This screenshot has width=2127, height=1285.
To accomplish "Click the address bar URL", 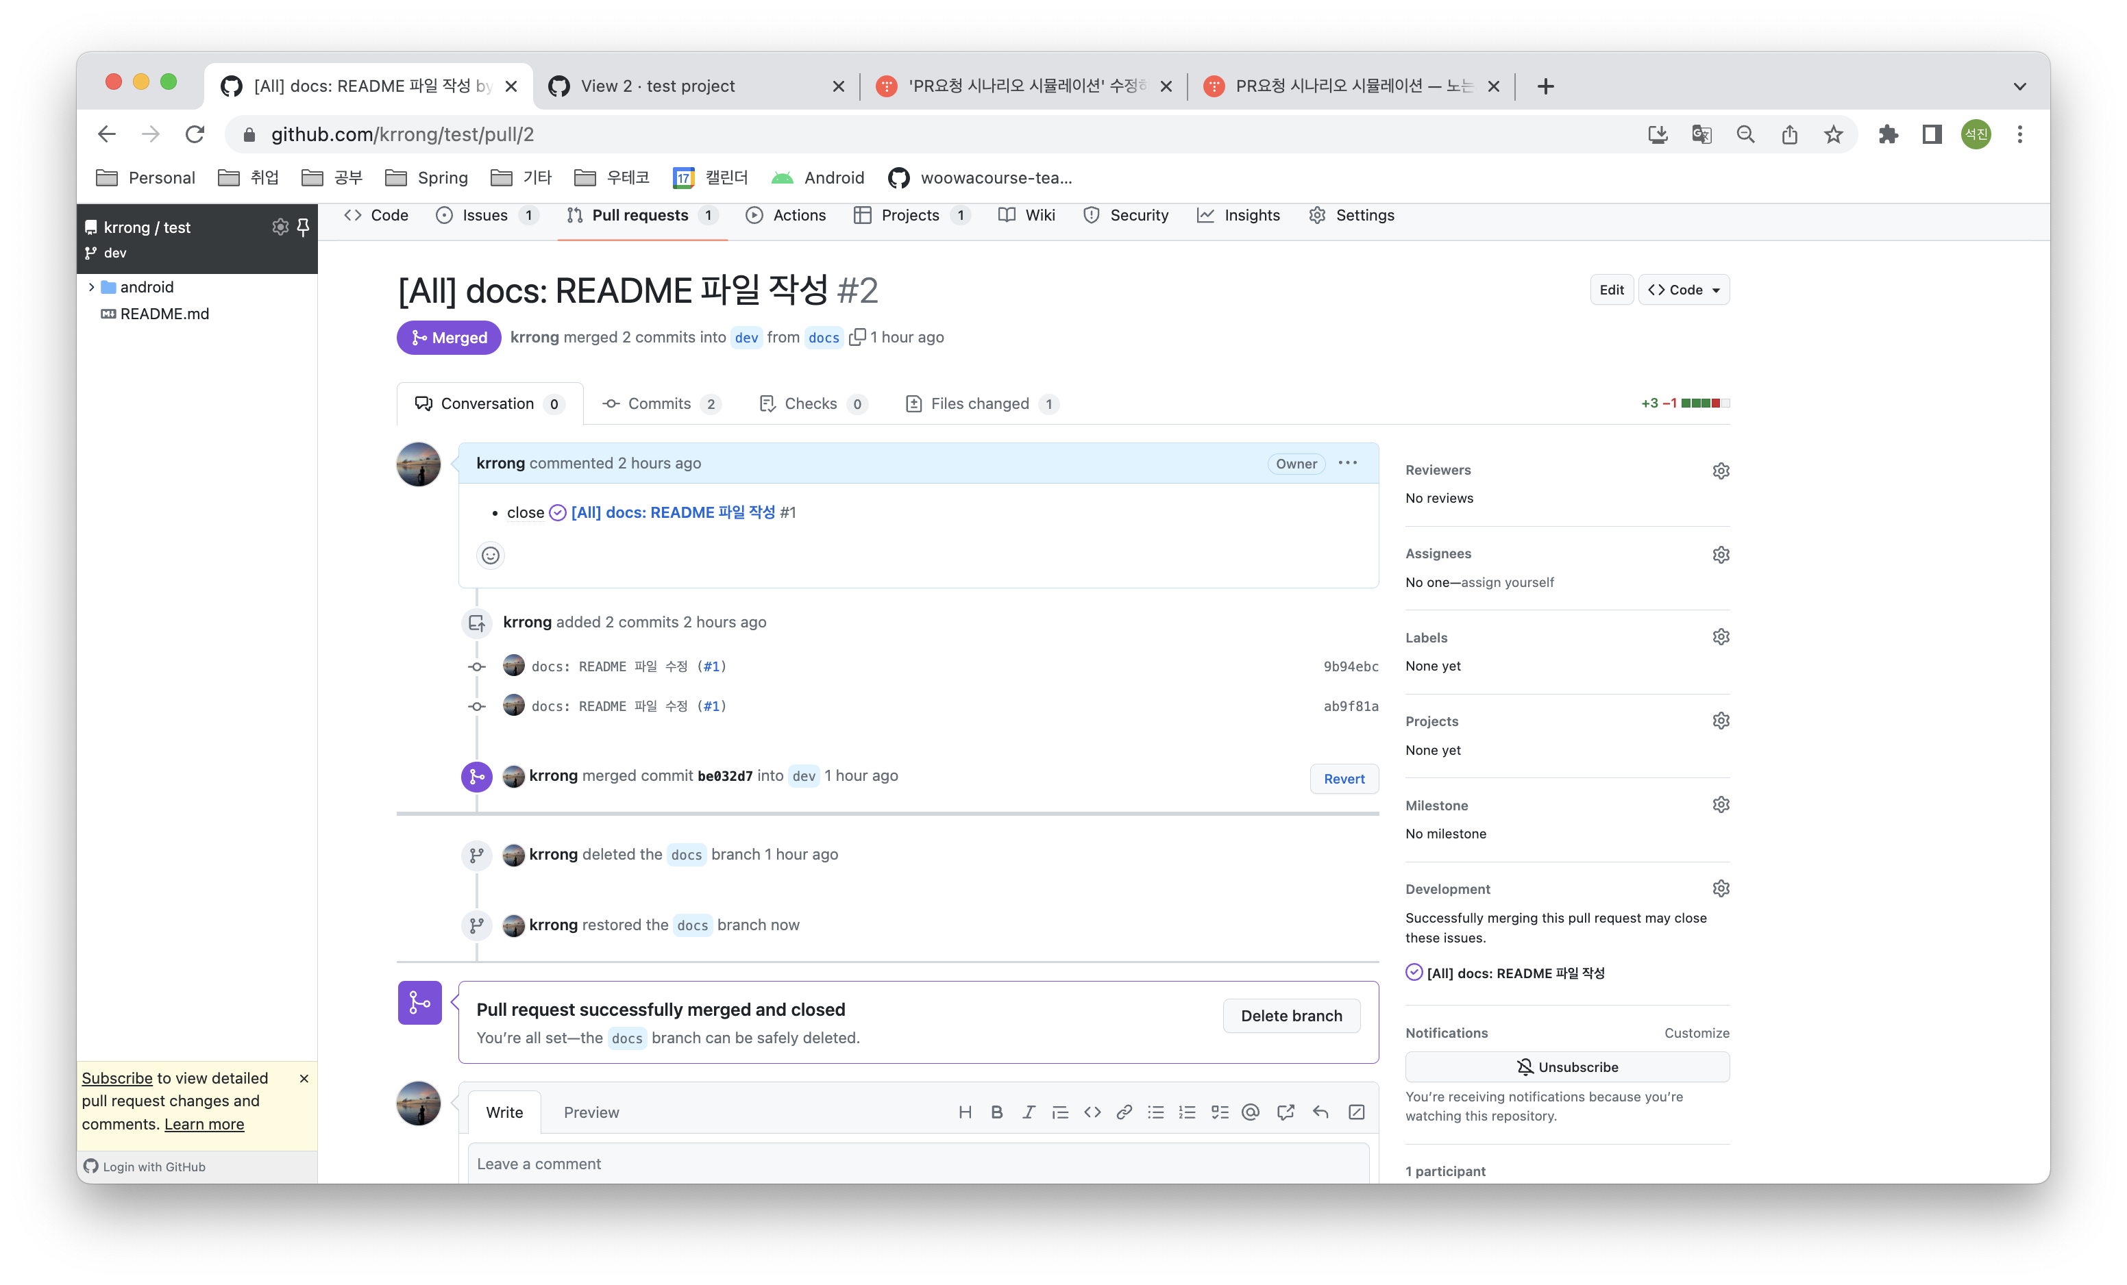I will tap(402, 135).
